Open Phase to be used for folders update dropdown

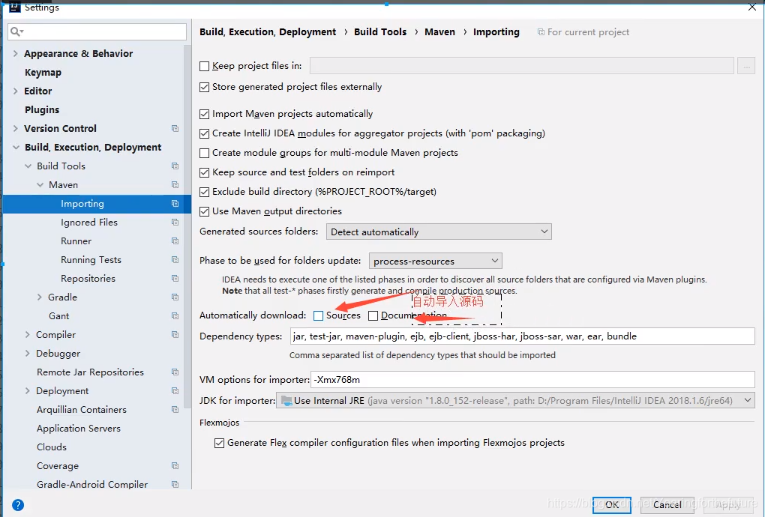tap(435, 261)
